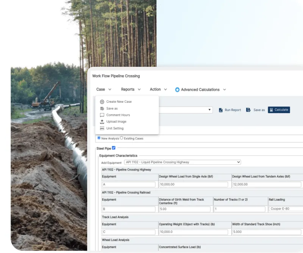Expand the Rail Loading Cooper E-80 dropdown

point(286,209)
